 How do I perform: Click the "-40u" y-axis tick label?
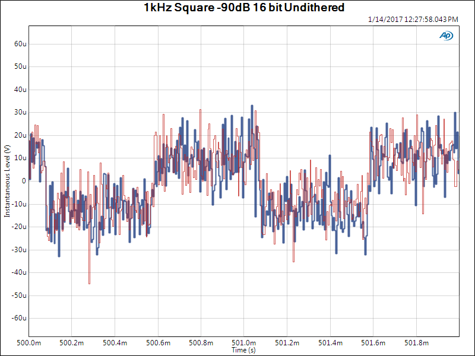tap(19, 272)
